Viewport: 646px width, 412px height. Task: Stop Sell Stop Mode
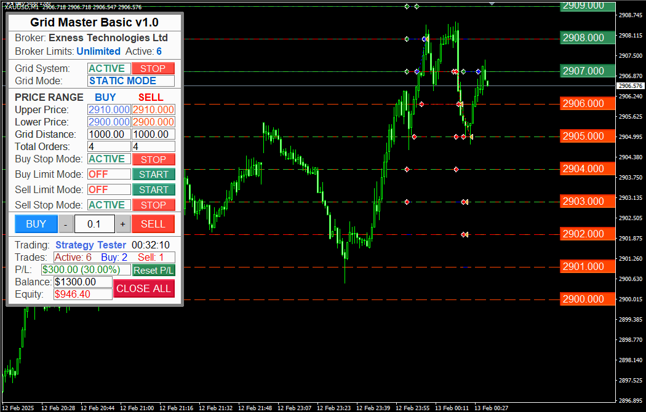click(153, 205)
